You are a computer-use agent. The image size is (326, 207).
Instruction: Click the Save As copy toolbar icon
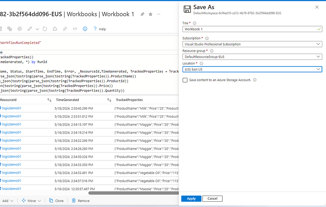tap(9, 29)
